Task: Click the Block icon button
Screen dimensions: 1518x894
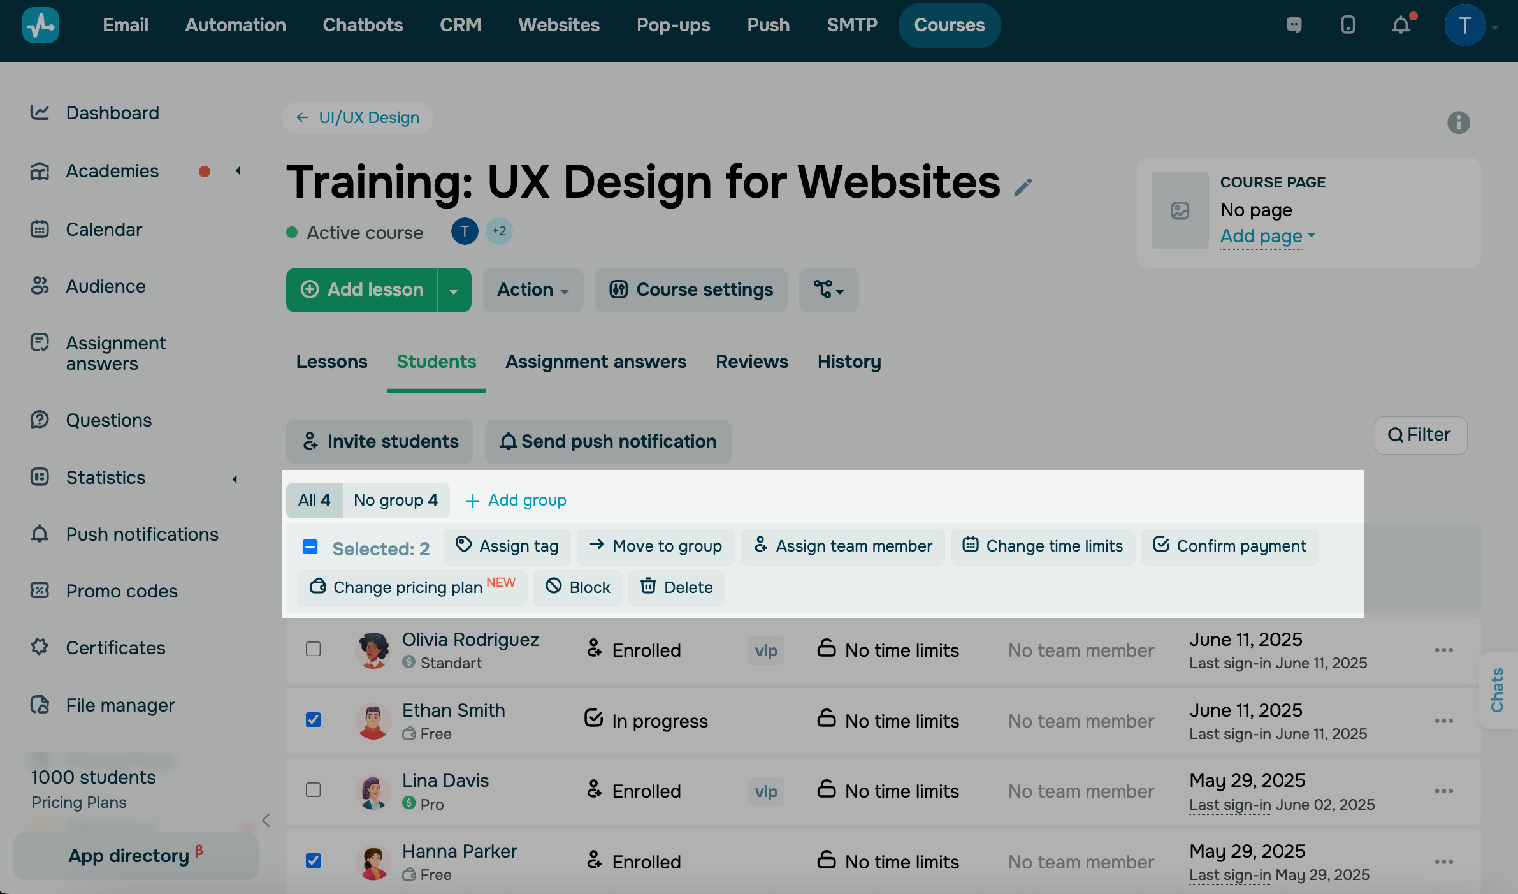Action: (x=577, y=587)
